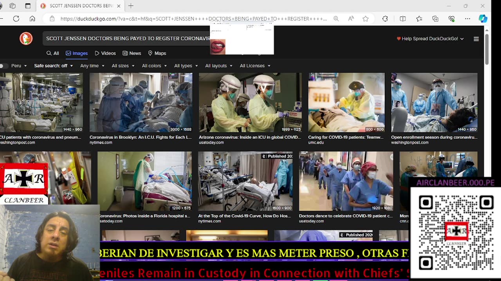Viewport: 501px width, 281px height.
Task: Switch to Maps search tab
Action: pyautogui.click(x=157, y=53)
